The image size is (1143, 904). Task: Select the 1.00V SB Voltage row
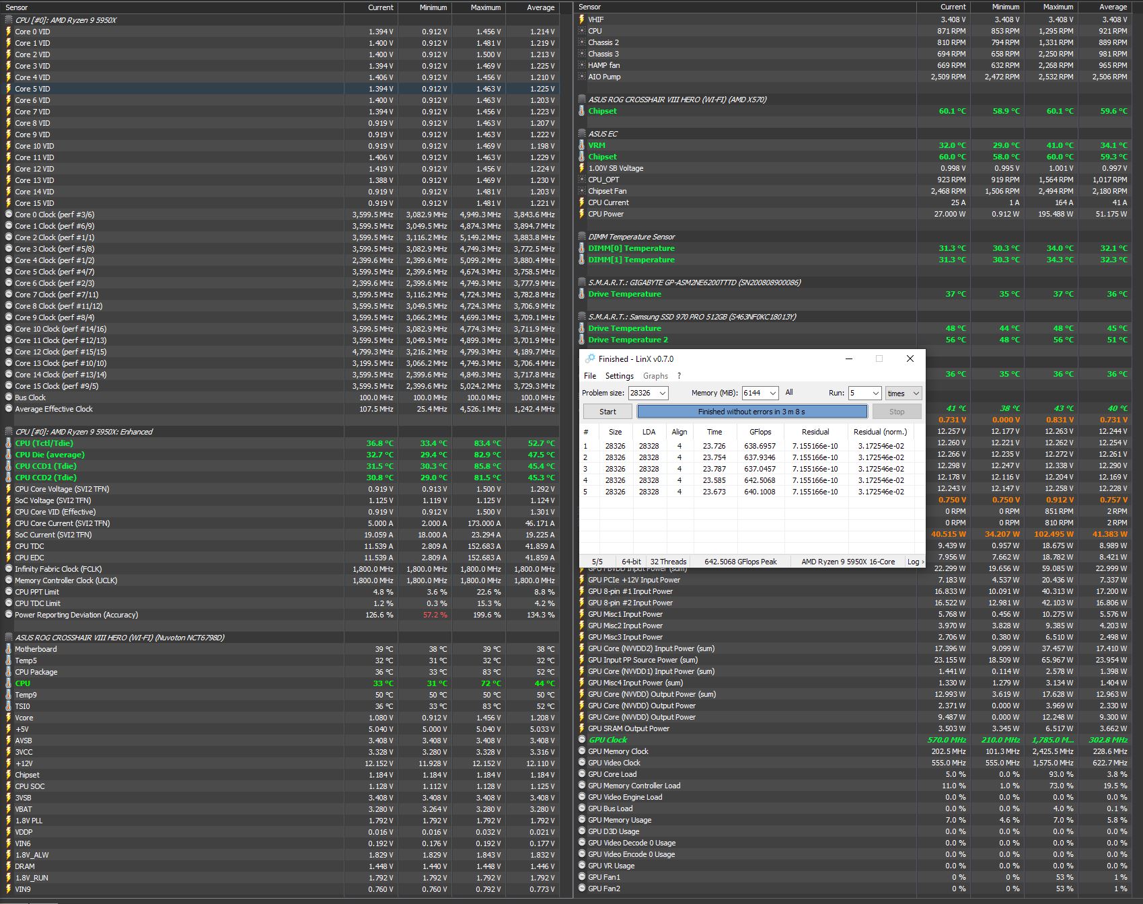[x=853, y=168]
